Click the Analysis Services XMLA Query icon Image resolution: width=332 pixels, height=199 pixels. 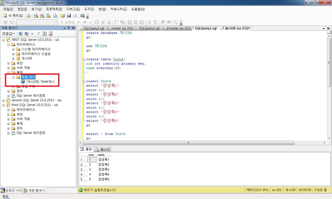tap(48, 15)
